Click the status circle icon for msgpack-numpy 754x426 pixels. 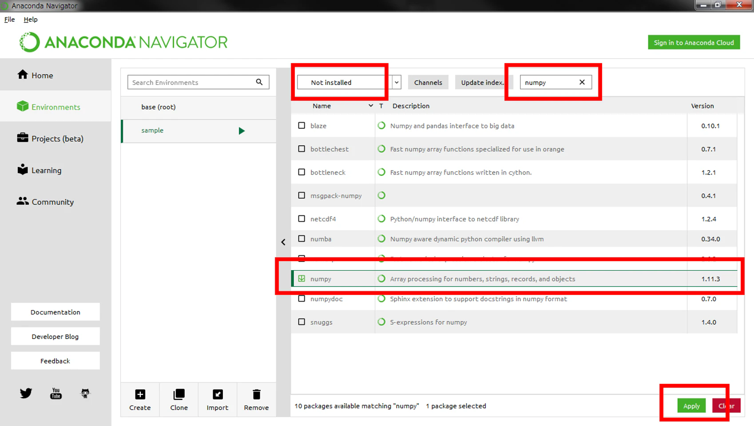381,195
